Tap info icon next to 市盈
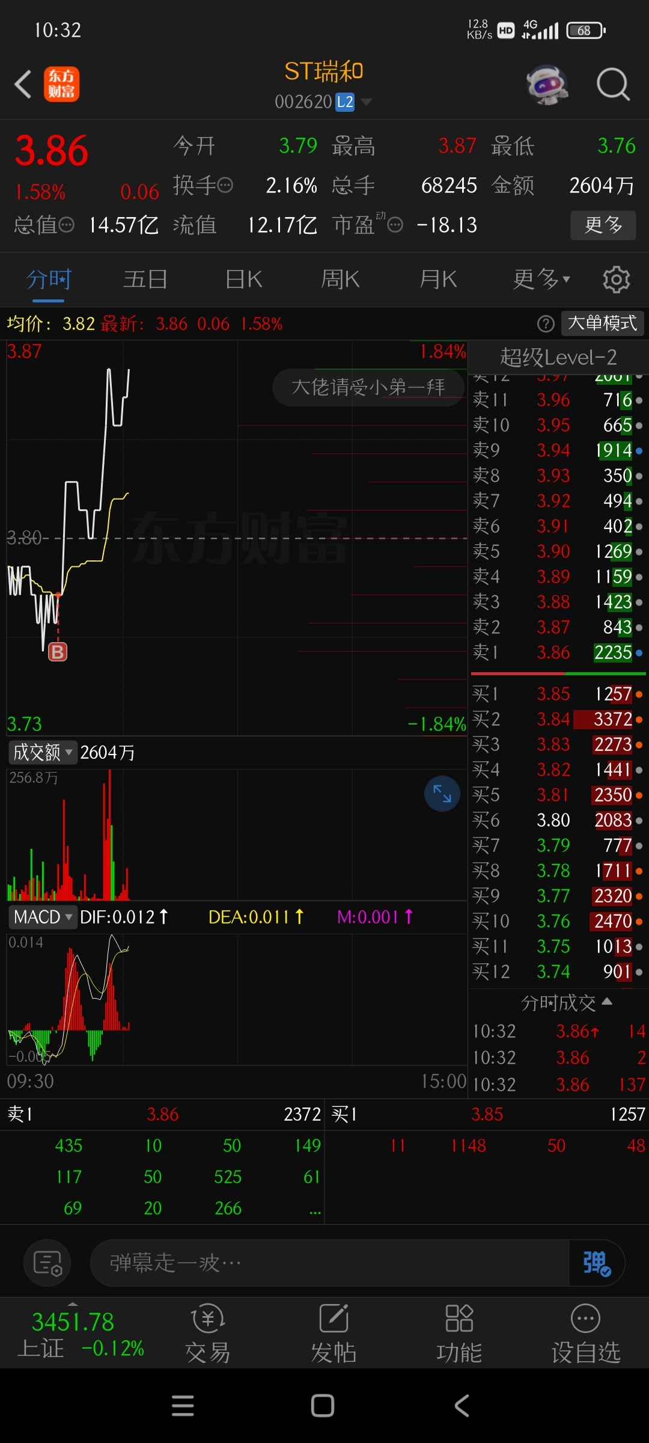 (x=395, y=225)
